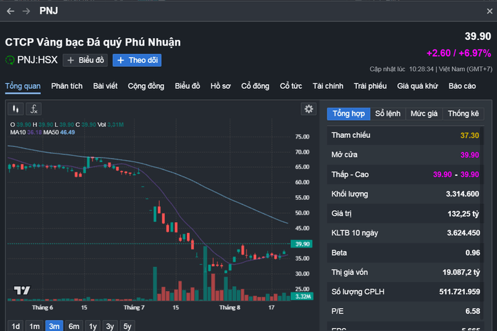The height and width of the screenshot is (331, 497).
Task: Open chart settings gear icon
Action: pyautogui.click(x=309, y=109)
